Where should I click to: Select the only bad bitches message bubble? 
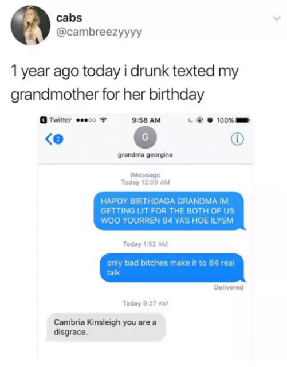[173, 268]
